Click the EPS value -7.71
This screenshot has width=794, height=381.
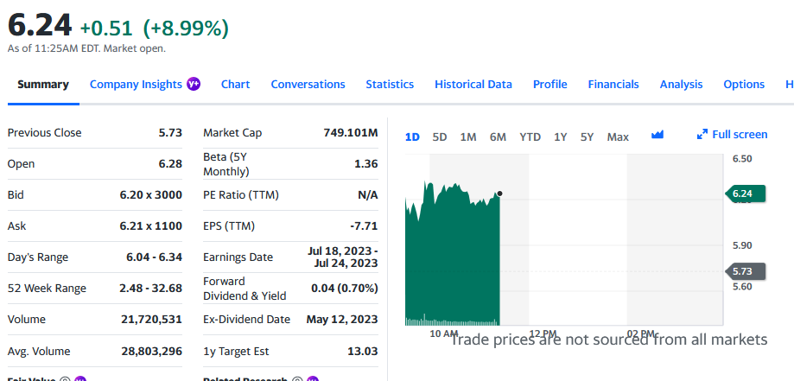pyautogui.click(x=364, y=226)
